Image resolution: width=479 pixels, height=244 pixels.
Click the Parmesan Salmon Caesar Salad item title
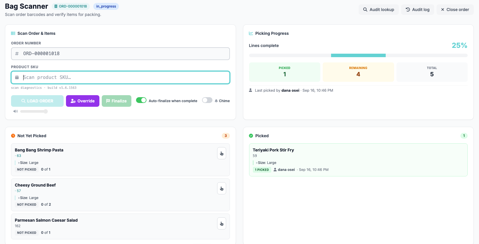coord(46,220)
